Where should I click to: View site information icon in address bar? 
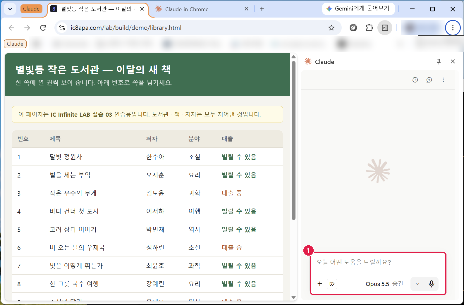click(62, 28)
